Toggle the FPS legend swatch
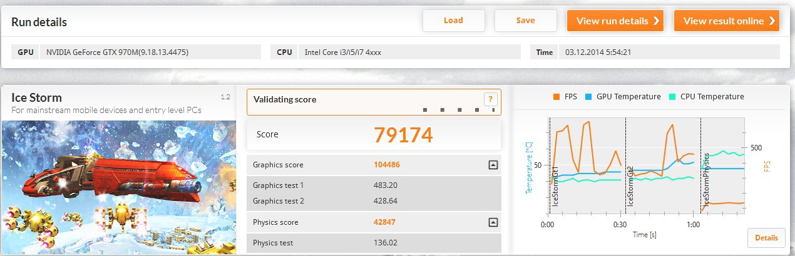 (x=556, y=97)
